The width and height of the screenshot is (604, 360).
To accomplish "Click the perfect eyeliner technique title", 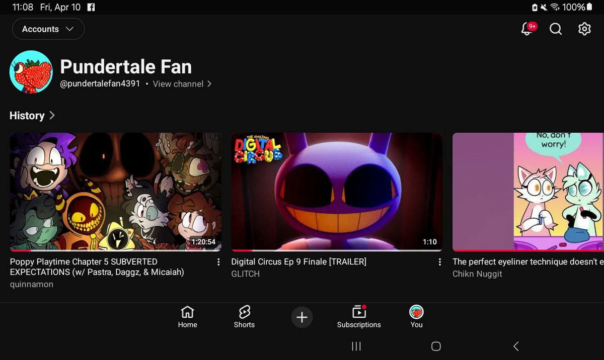I will tap(528, 261).
